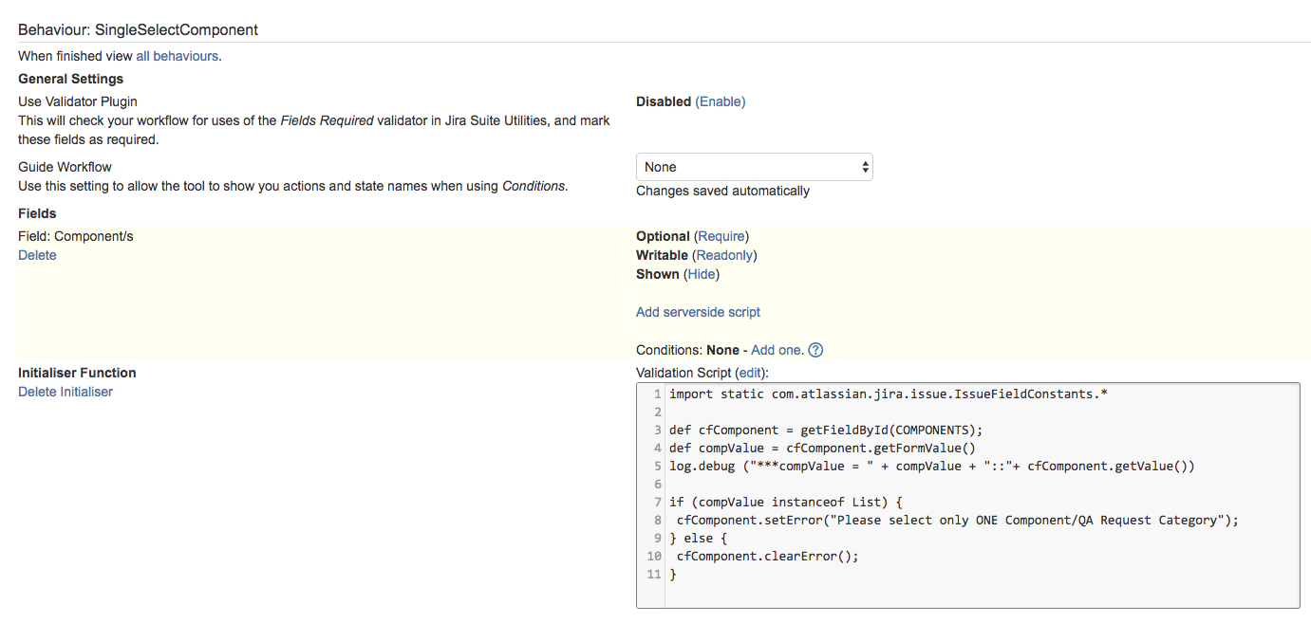Hide the Component/s field

tap(702, 274)
